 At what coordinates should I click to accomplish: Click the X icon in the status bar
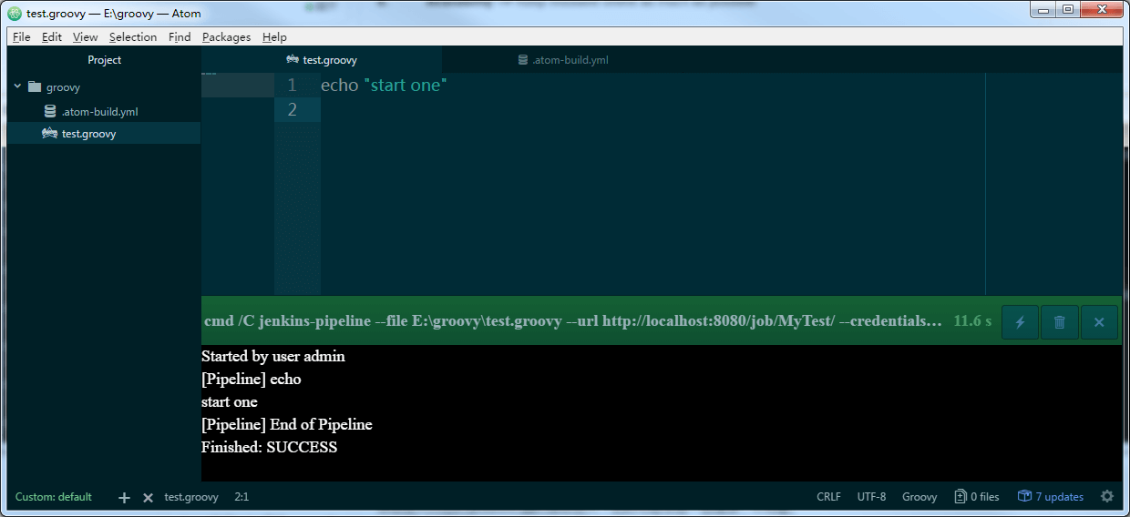(x=148, y=497)
